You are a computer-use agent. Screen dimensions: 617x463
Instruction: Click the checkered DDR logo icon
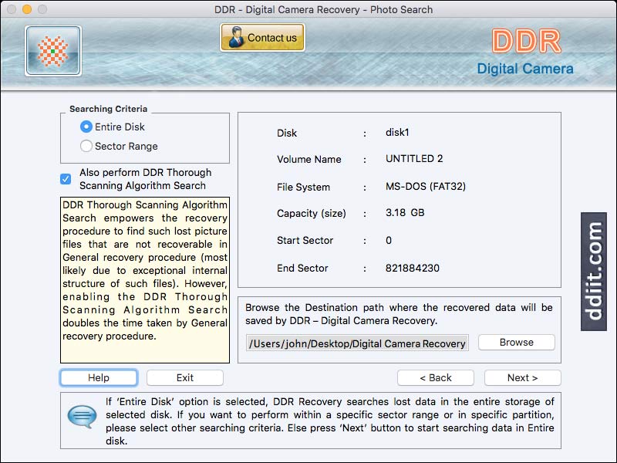[52, 50]
